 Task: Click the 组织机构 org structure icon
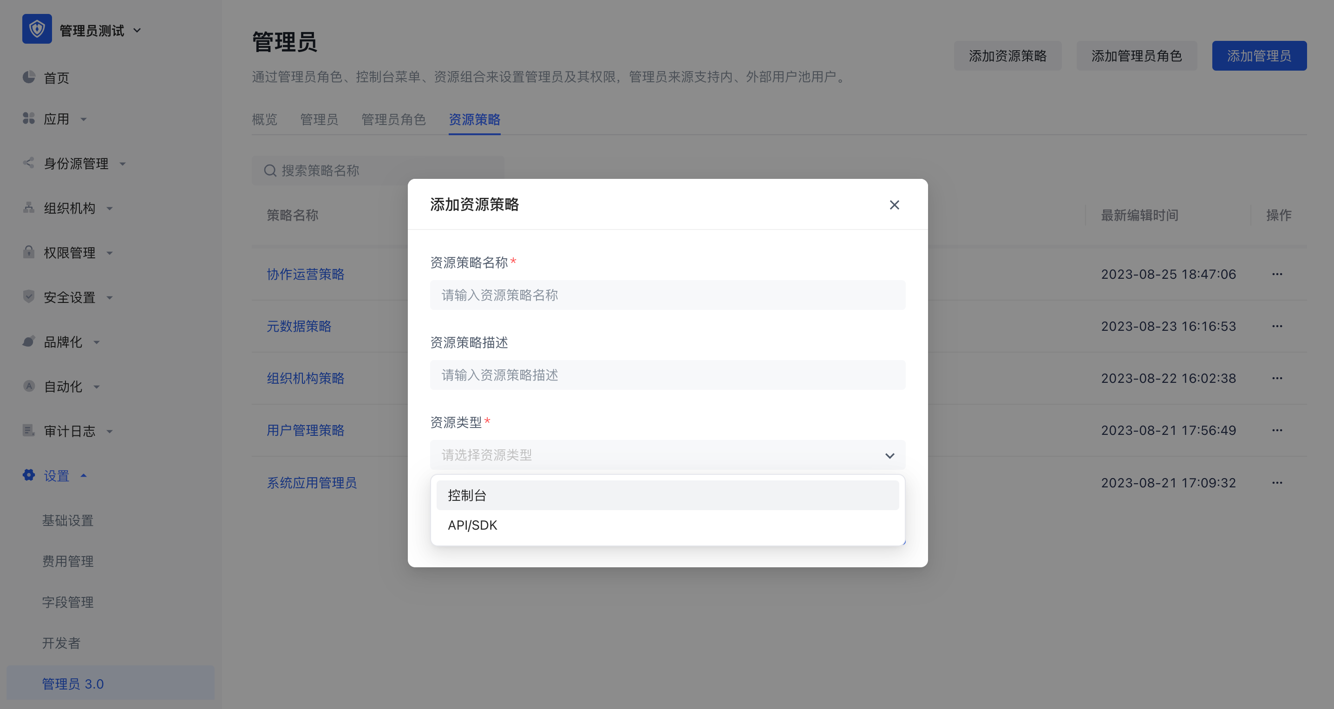tap(29, 208)
